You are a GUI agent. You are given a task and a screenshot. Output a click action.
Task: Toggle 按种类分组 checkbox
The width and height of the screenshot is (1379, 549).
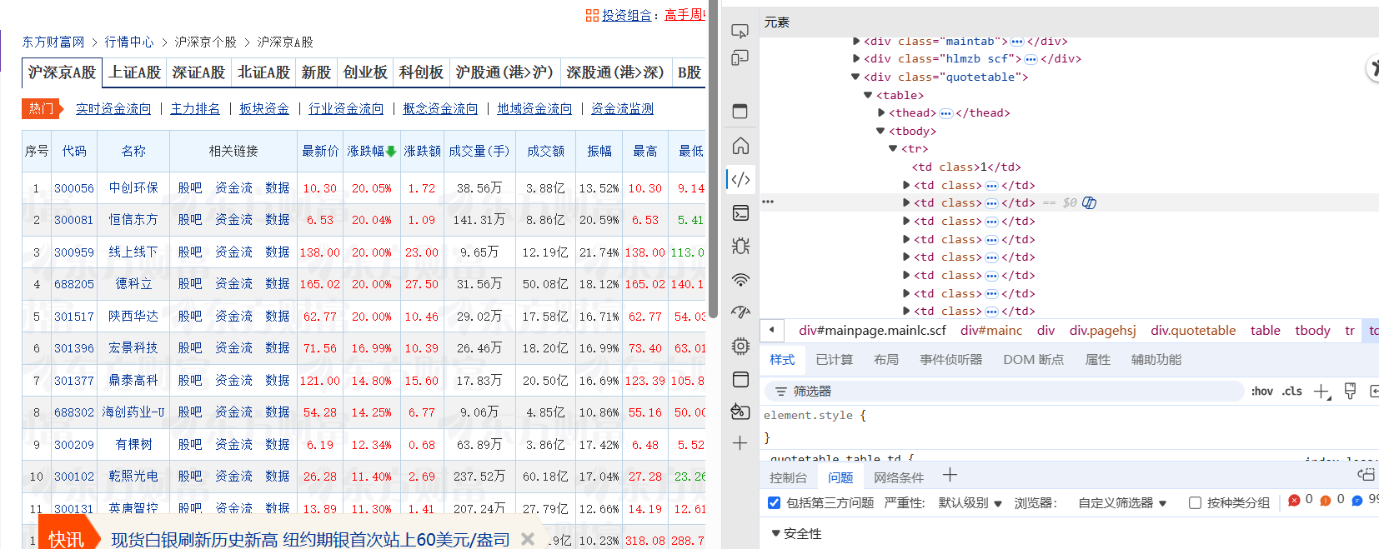coord(1195,502)
